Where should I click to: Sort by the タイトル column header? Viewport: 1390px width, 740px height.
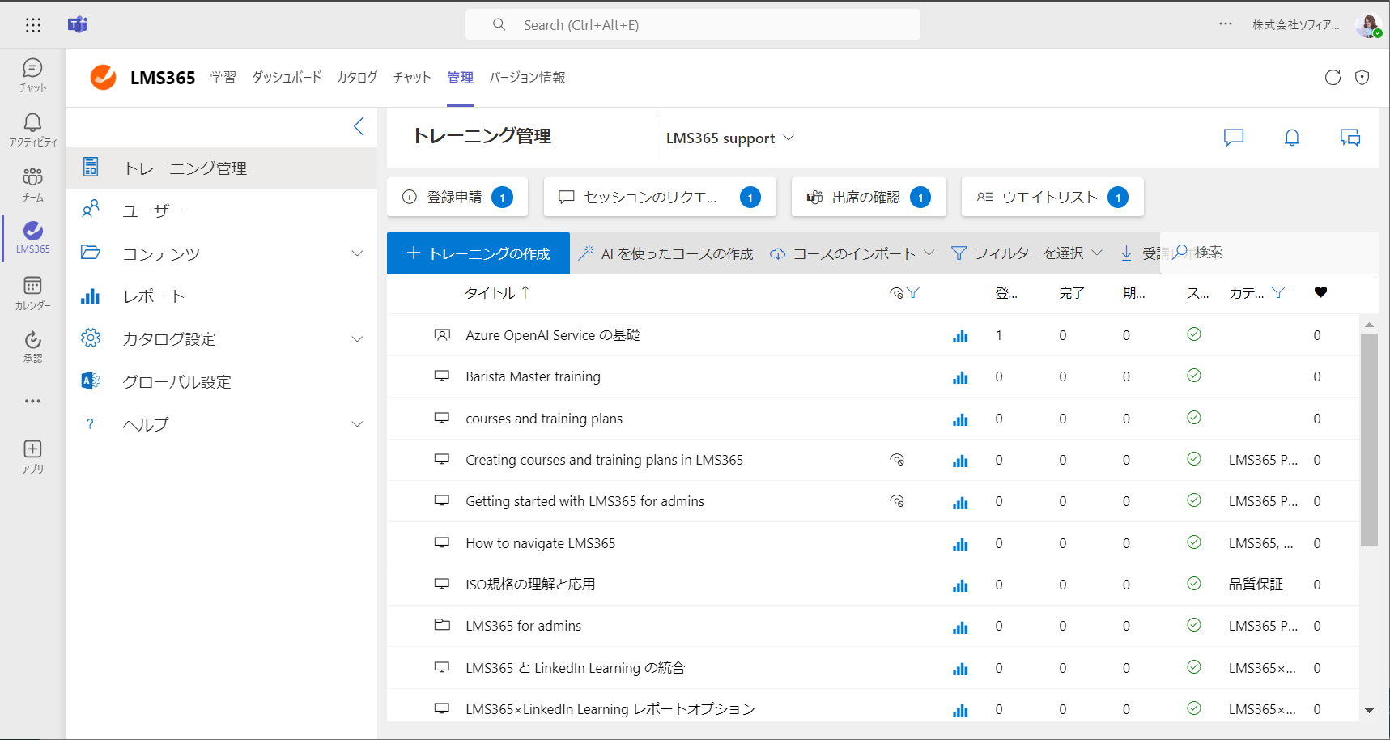coord(496,293)
